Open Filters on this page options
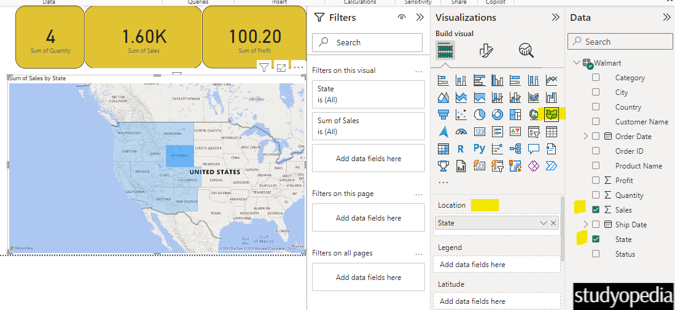Viewport: 675px width, 310px height. pyautogui.click(x=419, y=194)
